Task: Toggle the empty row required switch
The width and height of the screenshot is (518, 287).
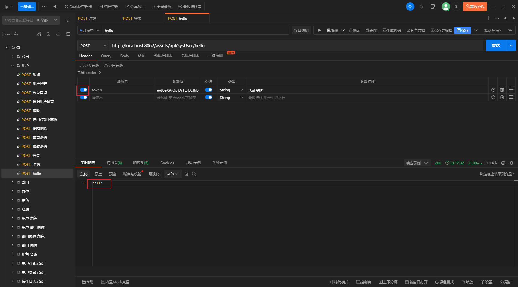Action: point(209,97)
